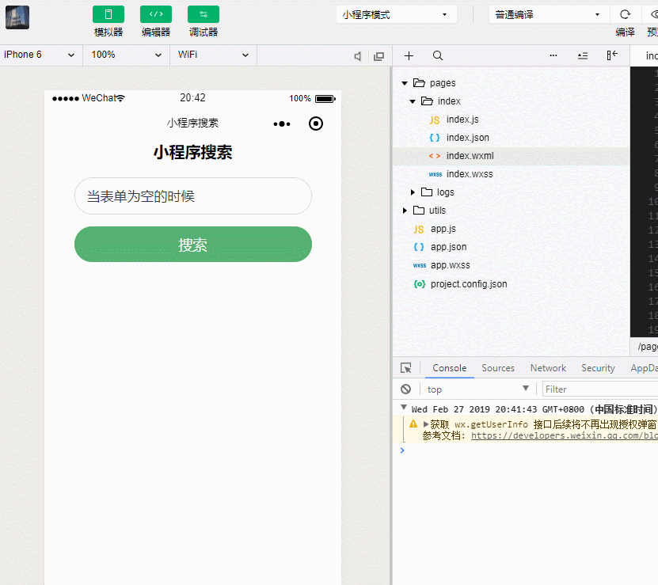Open the file tree more options ellipsis
This screenshot has width=658, height=585.
(x=553, y=55)
